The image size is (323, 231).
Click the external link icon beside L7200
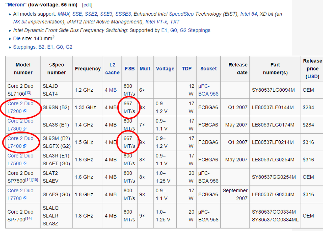[24, 111]
